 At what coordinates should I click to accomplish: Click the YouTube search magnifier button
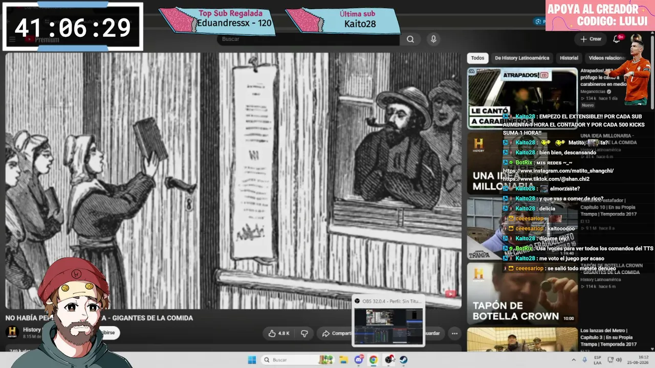[410, 39]
